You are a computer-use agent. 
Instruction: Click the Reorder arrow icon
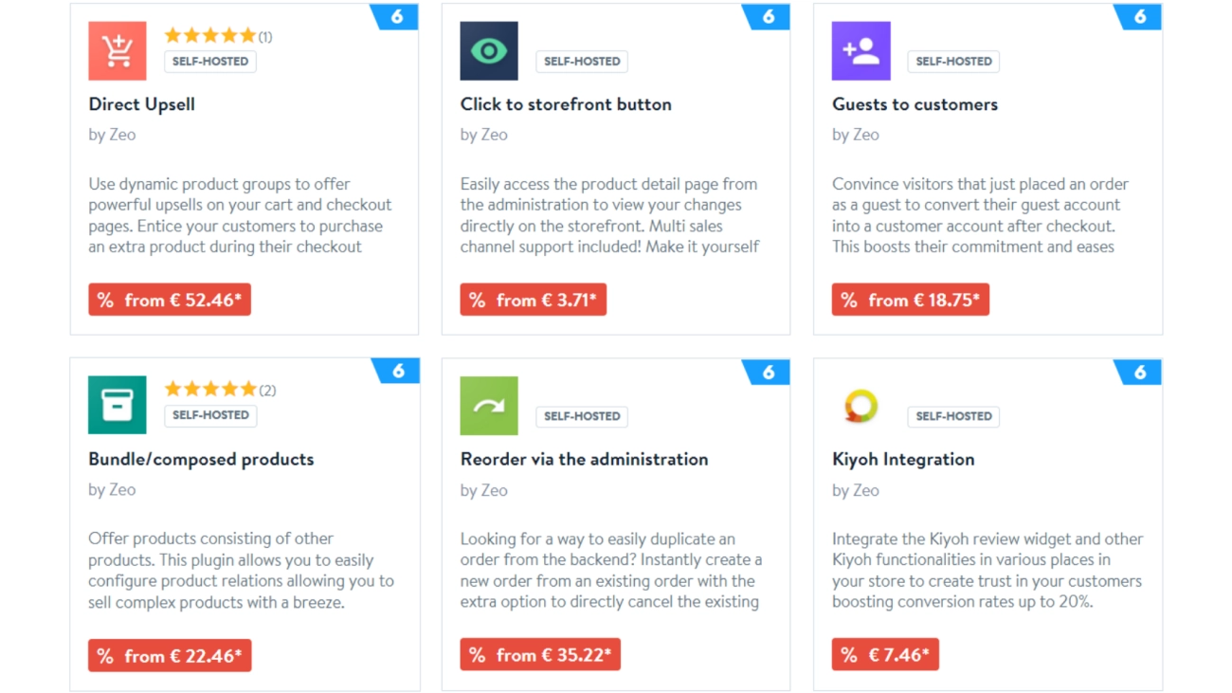coord(489,406)
